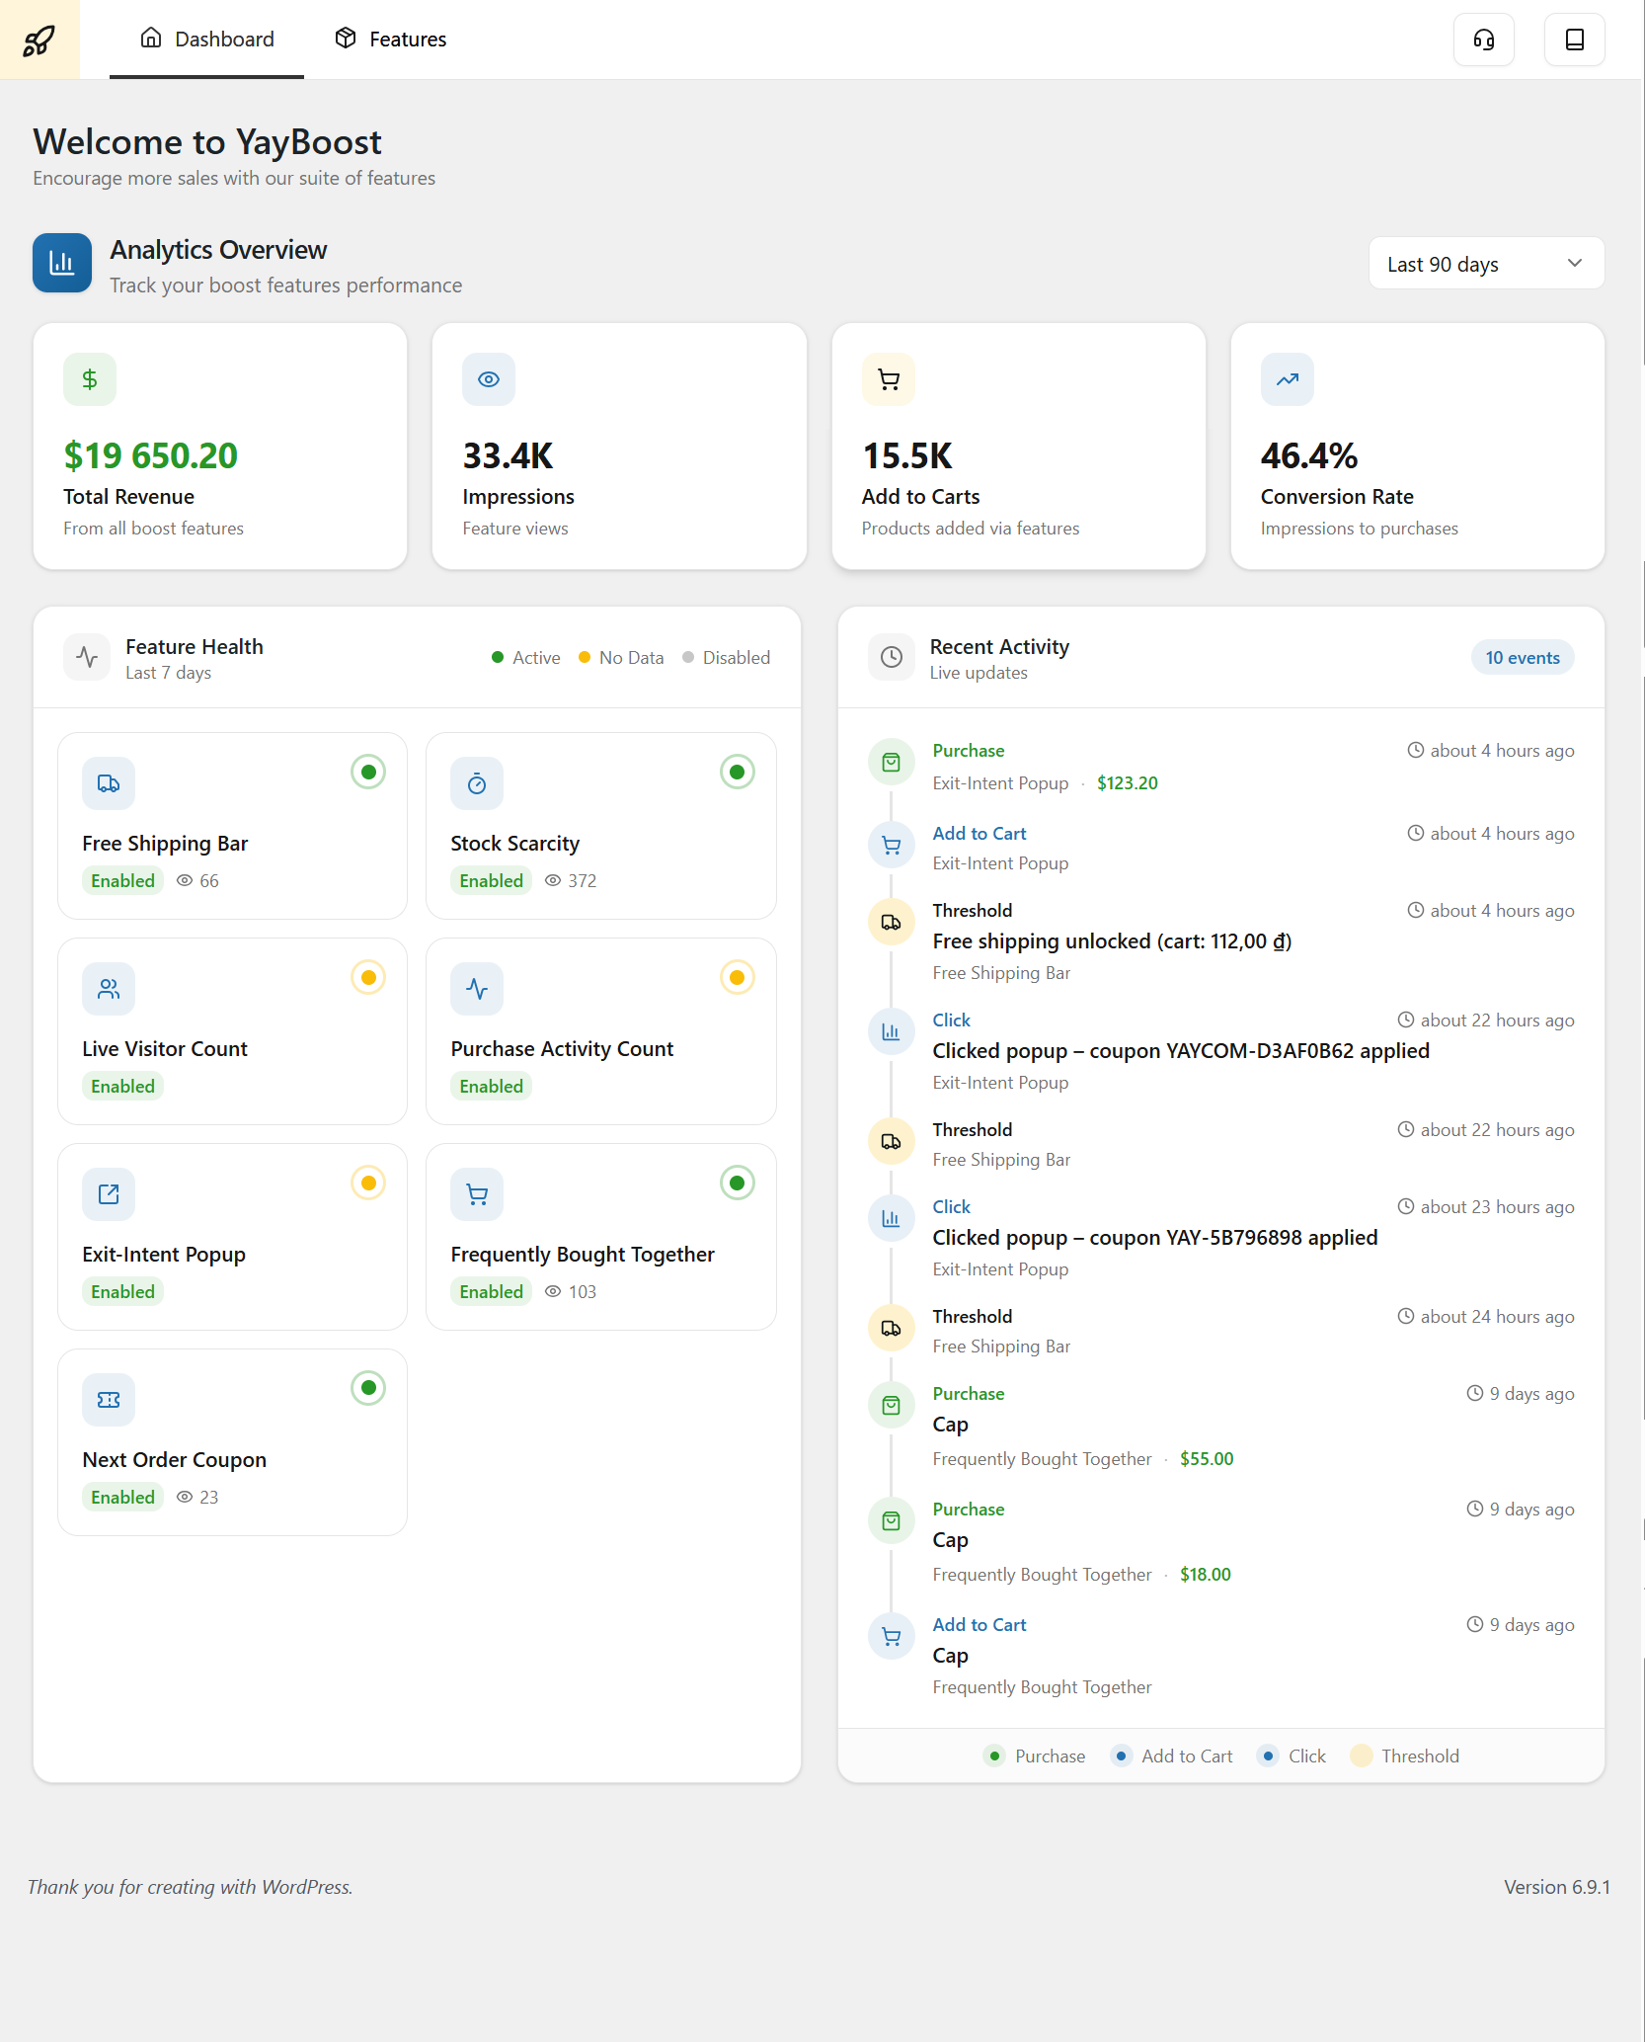Click the Conversion Rate trending arrow icon
The image size is (1645, 2042).
pos(1288,379)
